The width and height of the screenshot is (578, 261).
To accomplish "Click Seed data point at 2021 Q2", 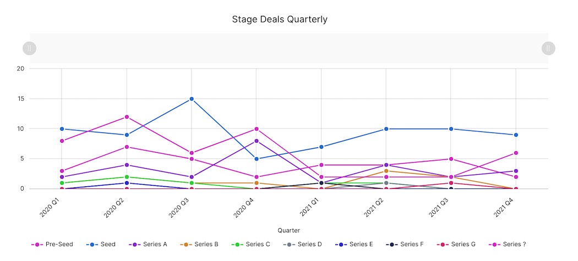I will 386,129.
